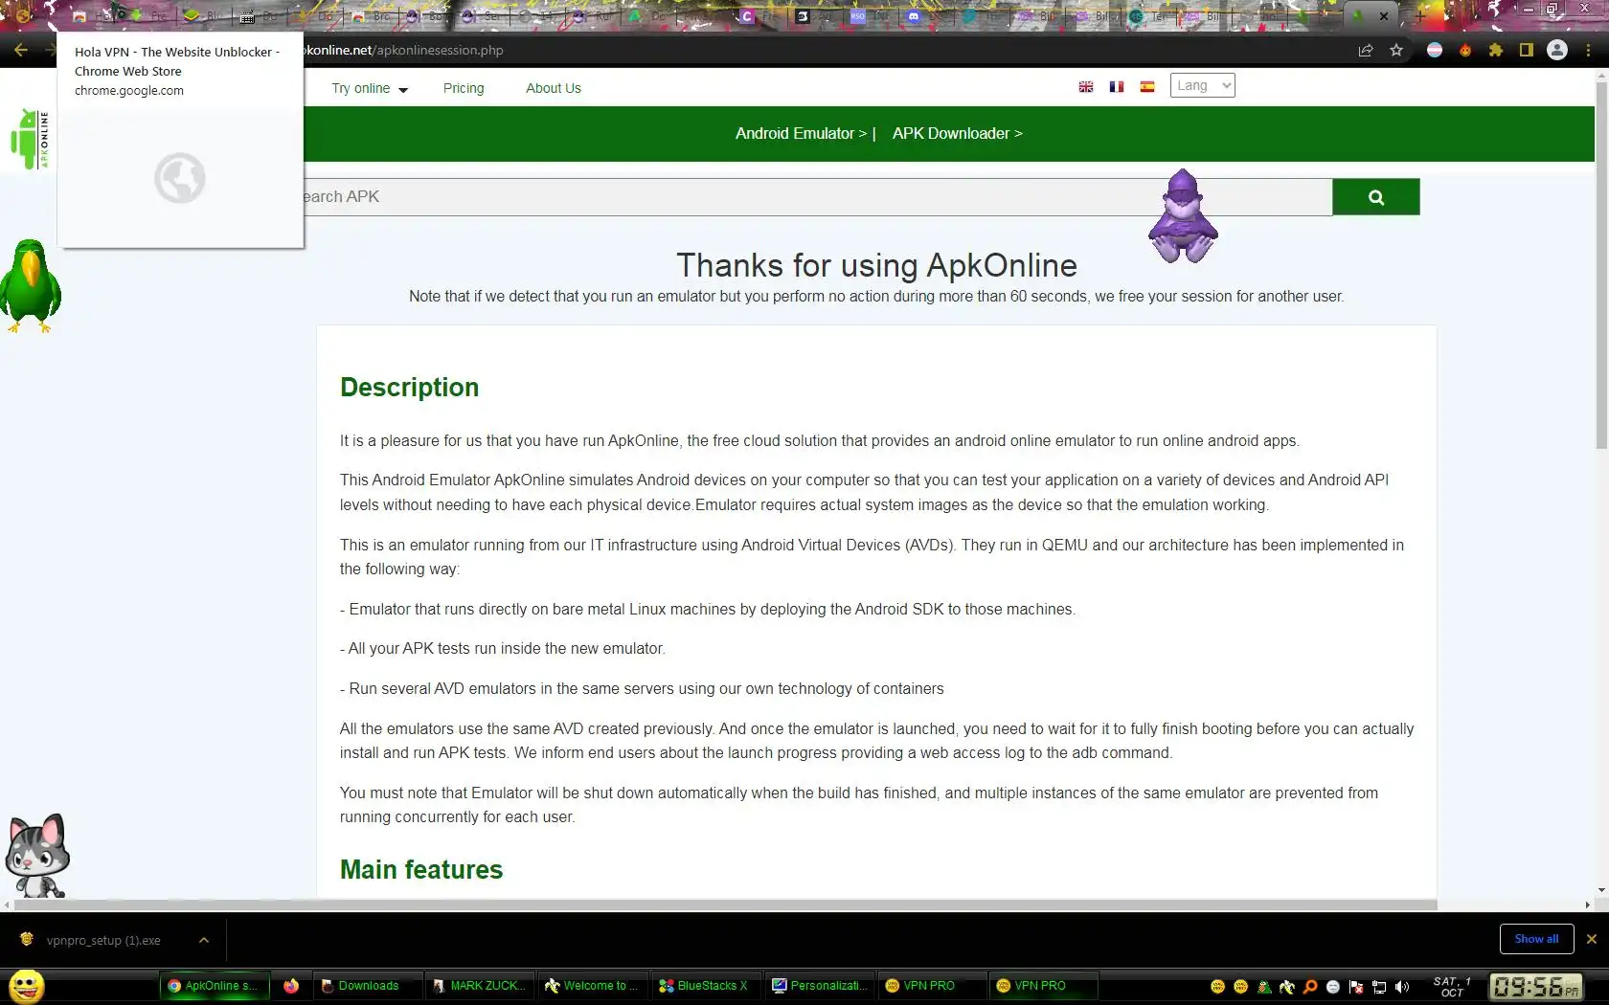Switch site language with the French flag

point(1117,87)
